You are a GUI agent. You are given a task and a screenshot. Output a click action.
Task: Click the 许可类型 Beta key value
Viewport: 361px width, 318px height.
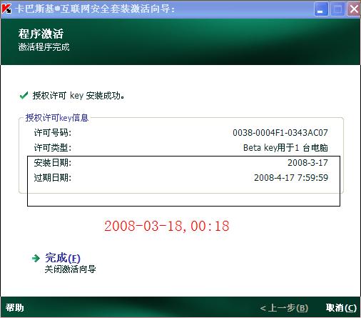coord(285,148)
